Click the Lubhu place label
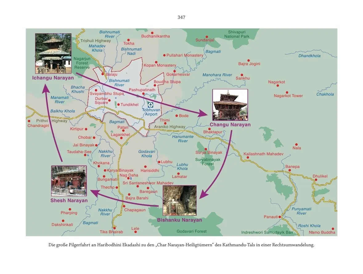 (166, 162)
